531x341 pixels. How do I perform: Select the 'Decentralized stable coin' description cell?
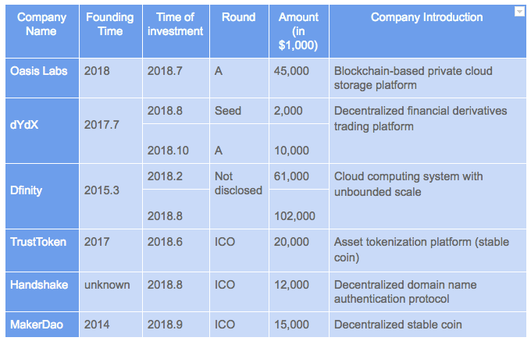click(398, 325)
